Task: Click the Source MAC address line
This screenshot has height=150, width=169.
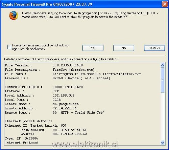Action: click(54, 134)
